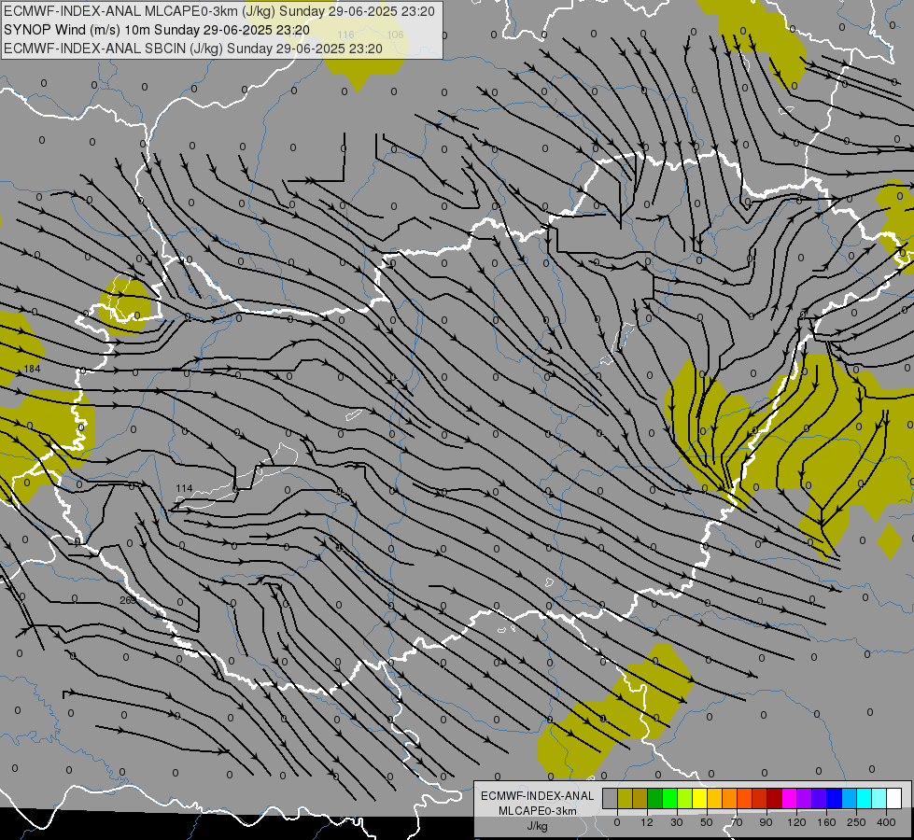Click the legend tick label 12
The height and width of the screenshot is (840, 914).
tap(647, 822)
